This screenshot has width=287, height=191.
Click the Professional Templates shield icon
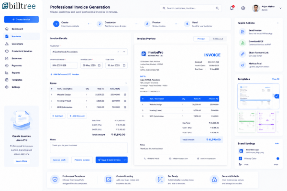click(x=55, y=180)
